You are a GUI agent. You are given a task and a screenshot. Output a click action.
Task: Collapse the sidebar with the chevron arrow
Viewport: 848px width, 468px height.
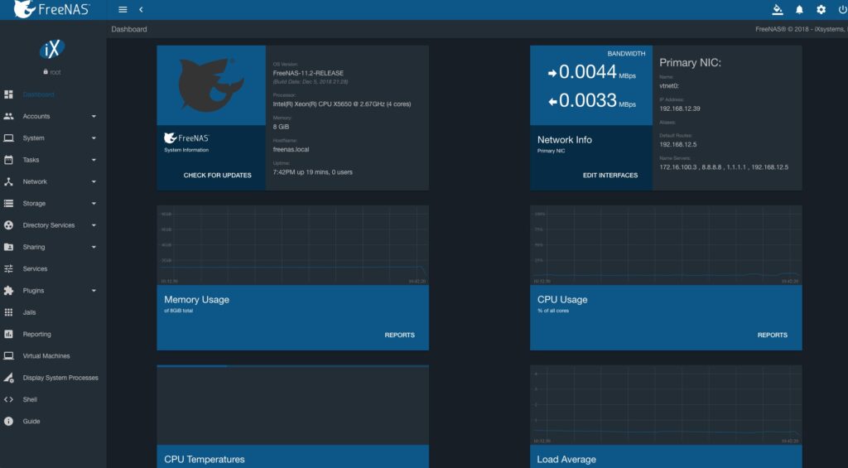click(x=141, y=10)
